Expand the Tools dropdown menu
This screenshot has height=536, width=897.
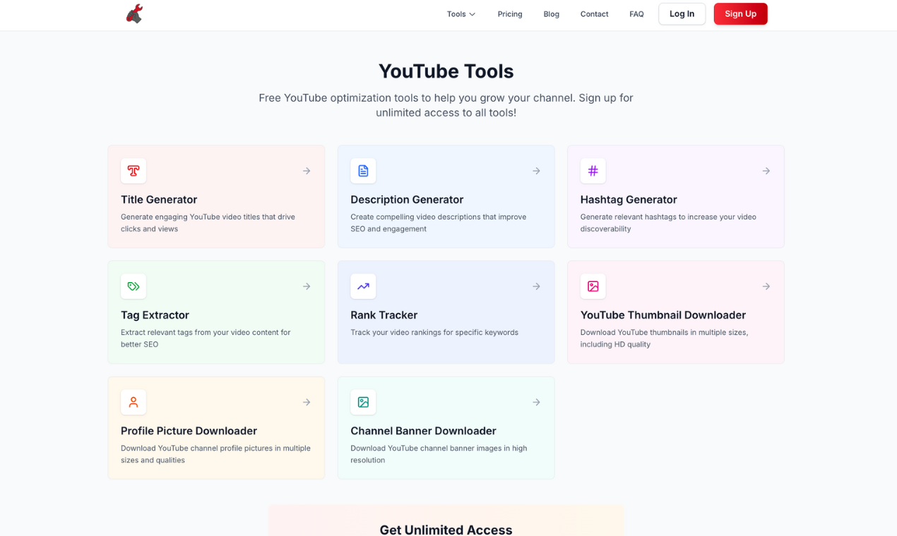point(461,14)
